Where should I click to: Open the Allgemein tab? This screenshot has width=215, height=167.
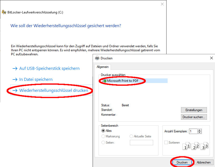pos(103,67)
